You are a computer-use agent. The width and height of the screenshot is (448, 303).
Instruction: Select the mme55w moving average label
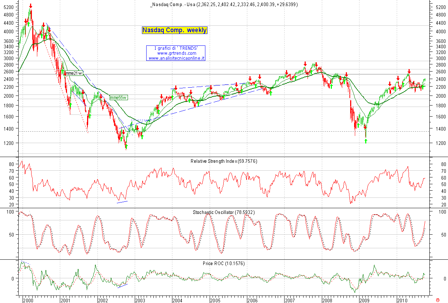[x=119, y=97]
